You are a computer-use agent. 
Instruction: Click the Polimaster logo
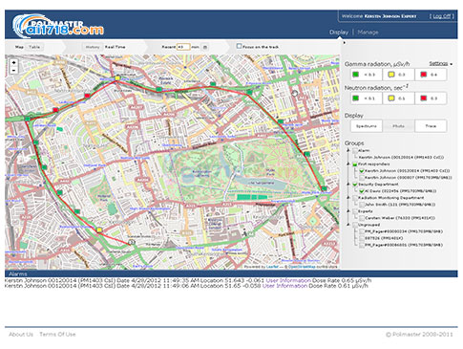[x=59, y=26]
